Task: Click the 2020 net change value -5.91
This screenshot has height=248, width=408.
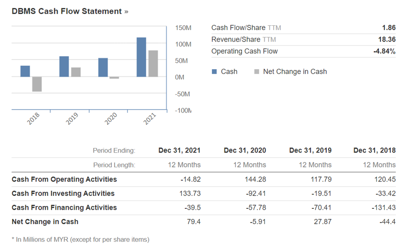Action: 258,222
